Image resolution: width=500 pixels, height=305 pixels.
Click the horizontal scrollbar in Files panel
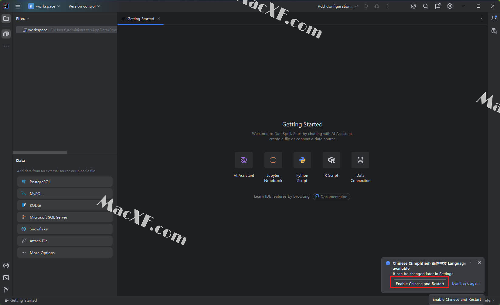point(40,152)
